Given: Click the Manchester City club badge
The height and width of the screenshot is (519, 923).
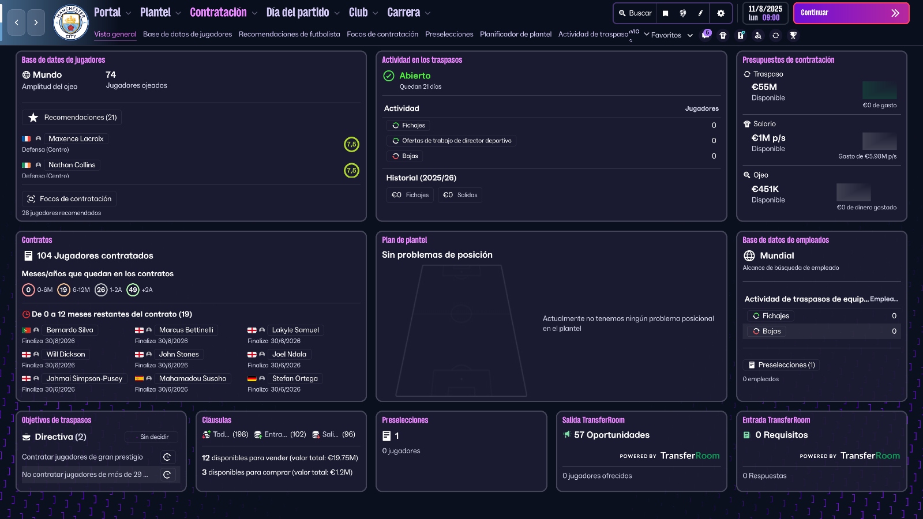Looking at the screenshot, I should click(70, 22).
